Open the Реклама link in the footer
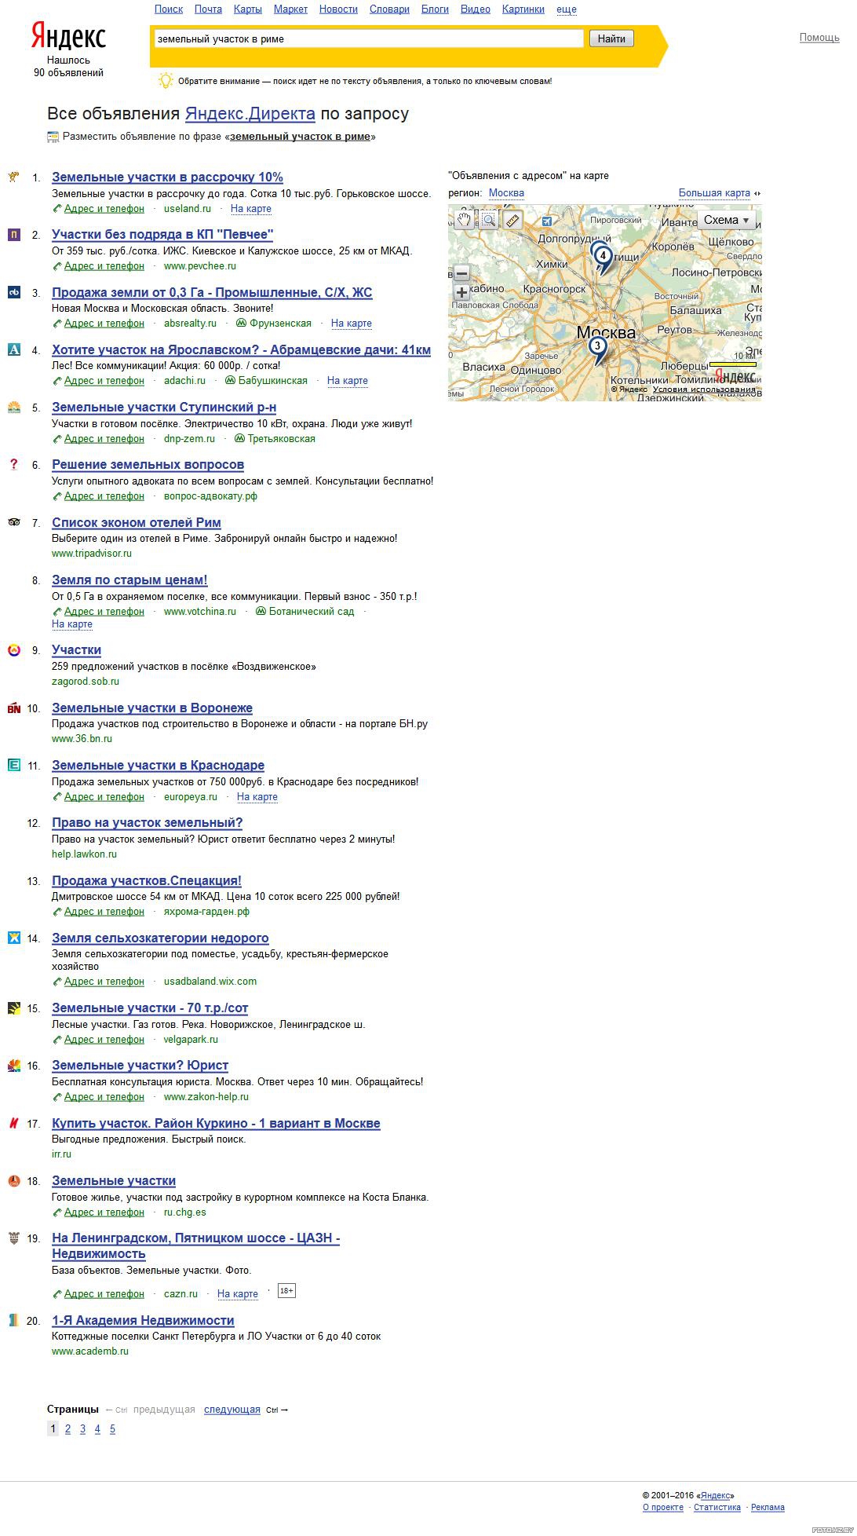This screenshot has height=1536, width=857. click(768, 1508)
